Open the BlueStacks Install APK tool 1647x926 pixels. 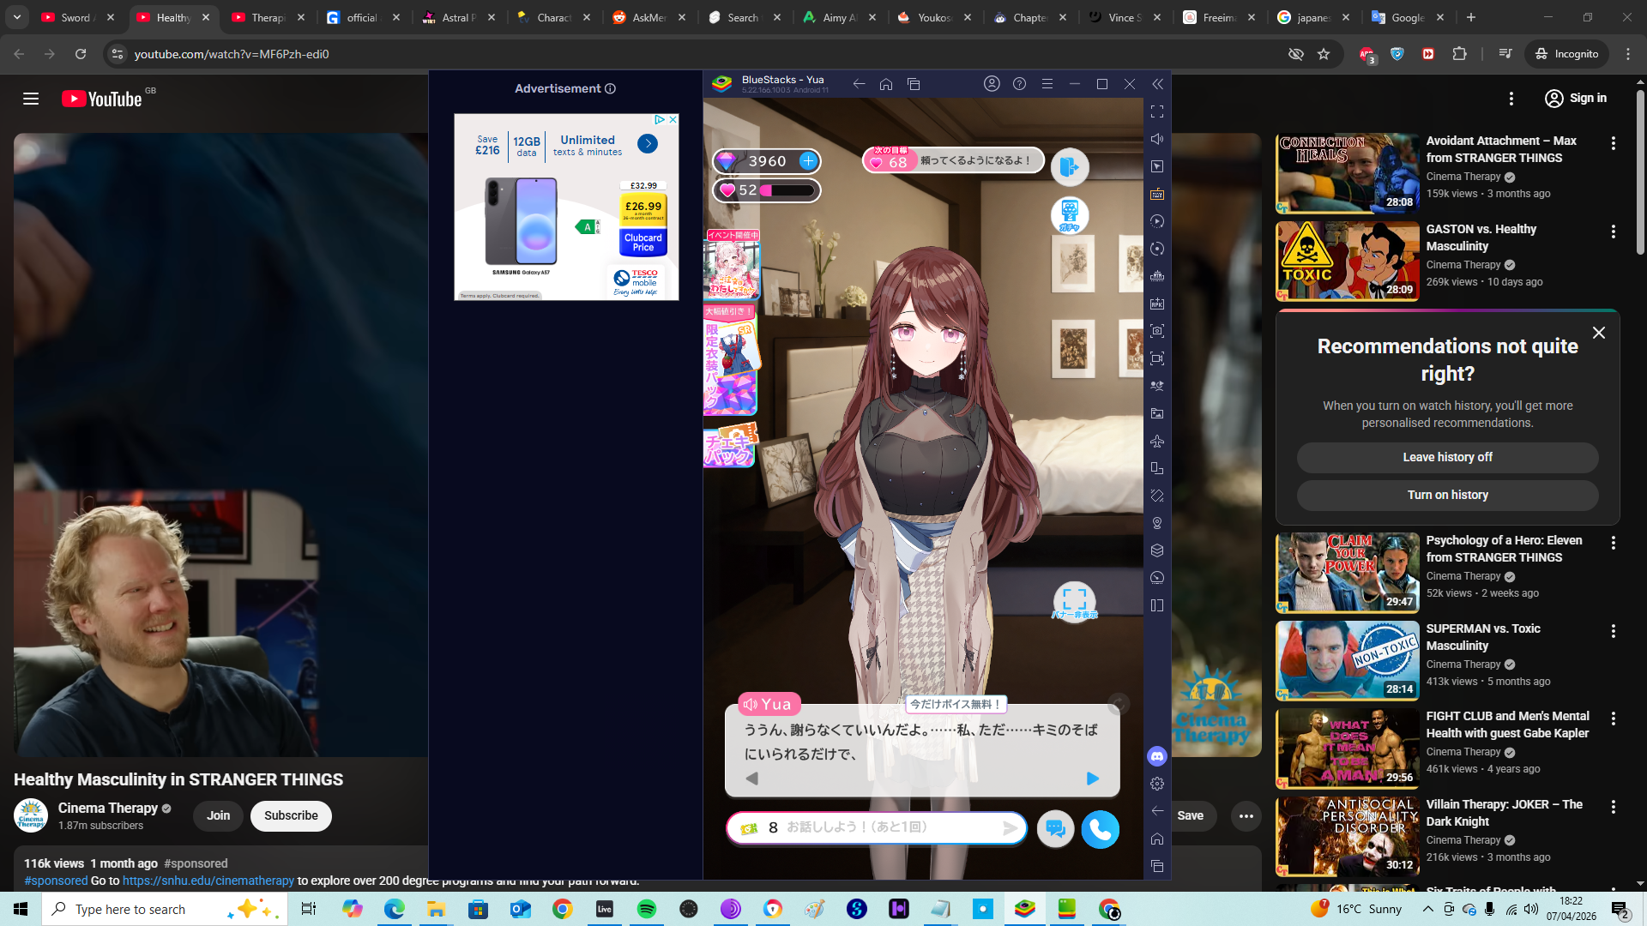(x=1157, y=304)
